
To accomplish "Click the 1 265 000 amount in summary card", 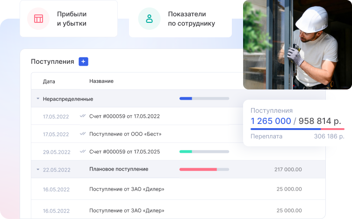I will click(270, 121).
